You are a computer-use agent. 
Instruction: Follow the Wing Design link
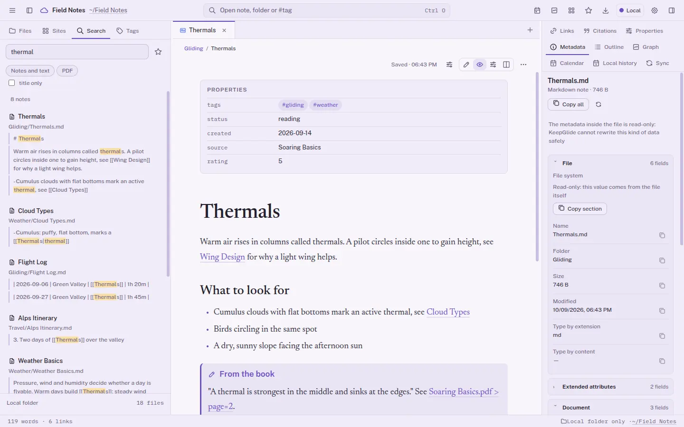point(222,257)
